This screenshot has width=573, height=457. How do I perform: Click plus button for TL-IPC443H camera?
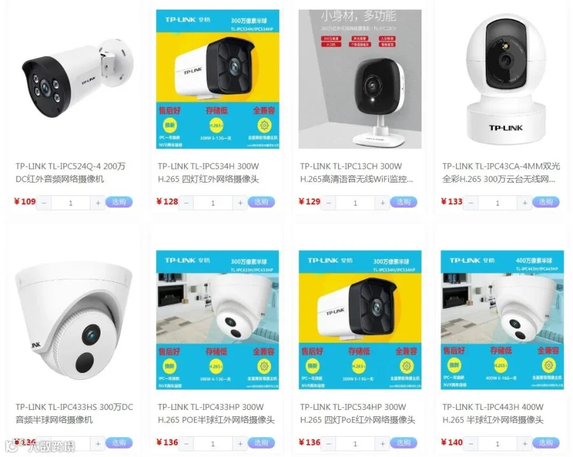tap(525, 444)
